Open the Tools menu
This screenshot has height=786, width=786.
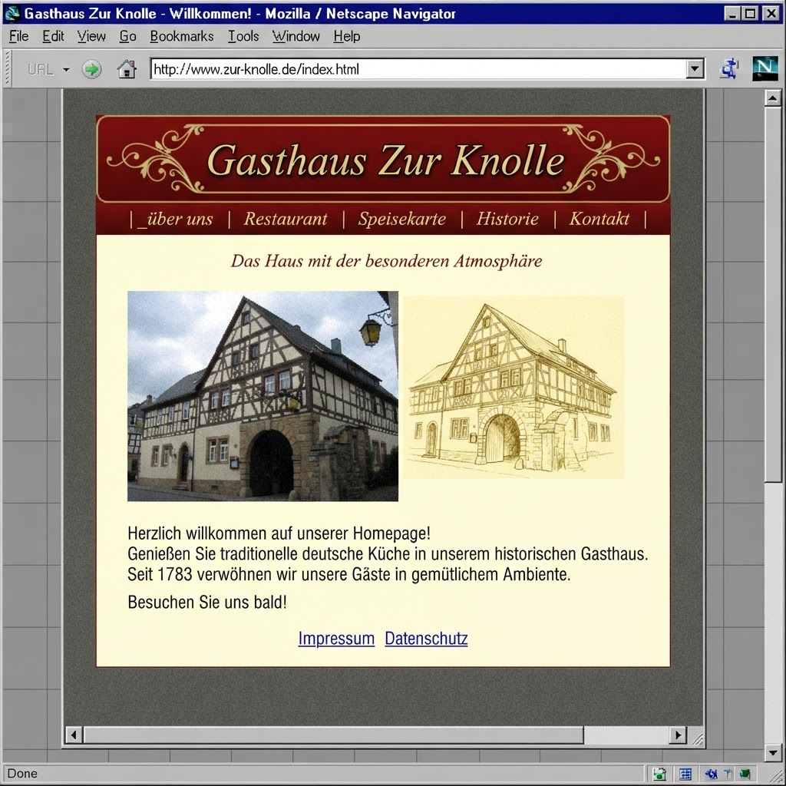click(x=243, y=37)
